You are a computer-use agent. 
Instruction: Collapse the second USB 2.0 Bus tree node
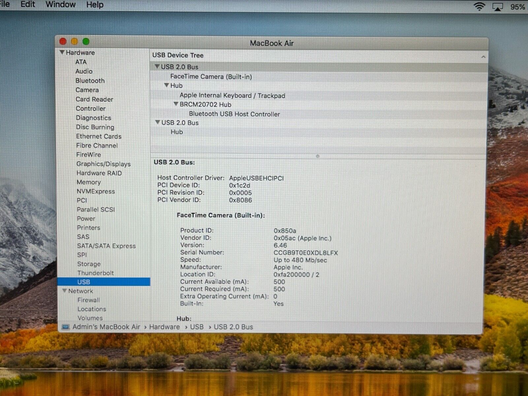tap(157, 122)
